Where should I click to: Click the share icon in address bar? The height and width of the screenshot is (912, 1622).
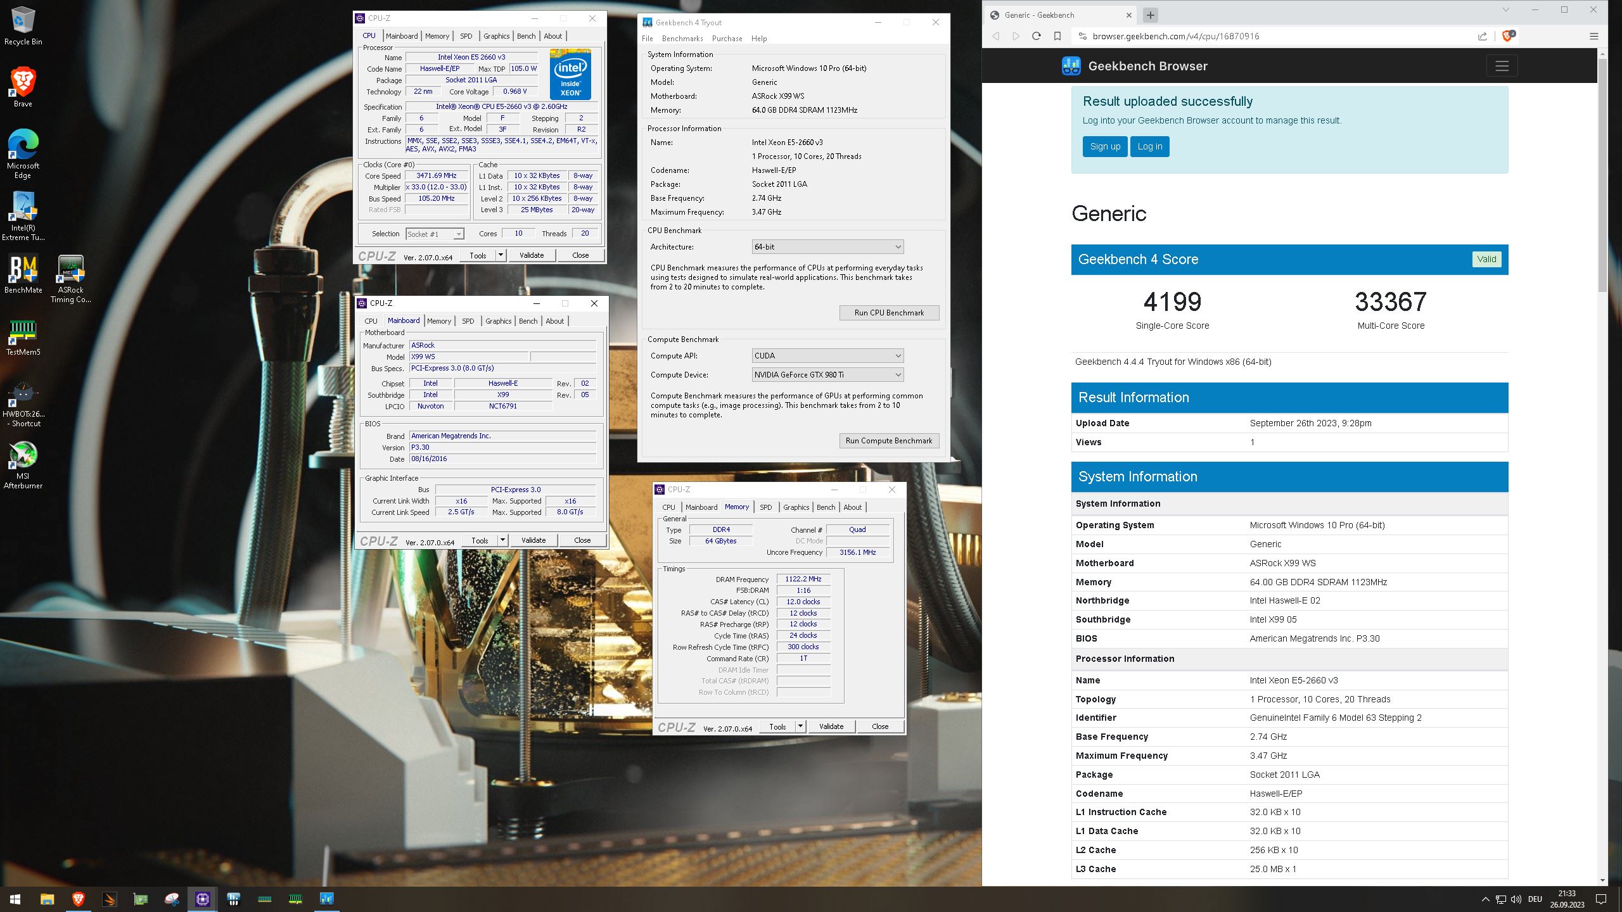(x=1483, y=36)
